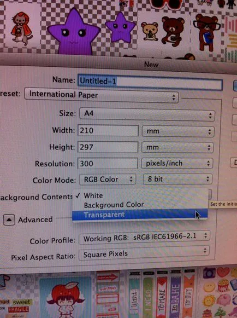Click the 'Advanced' section label
This screenshot has height=318, width=237.
click(x=35, y=219)
